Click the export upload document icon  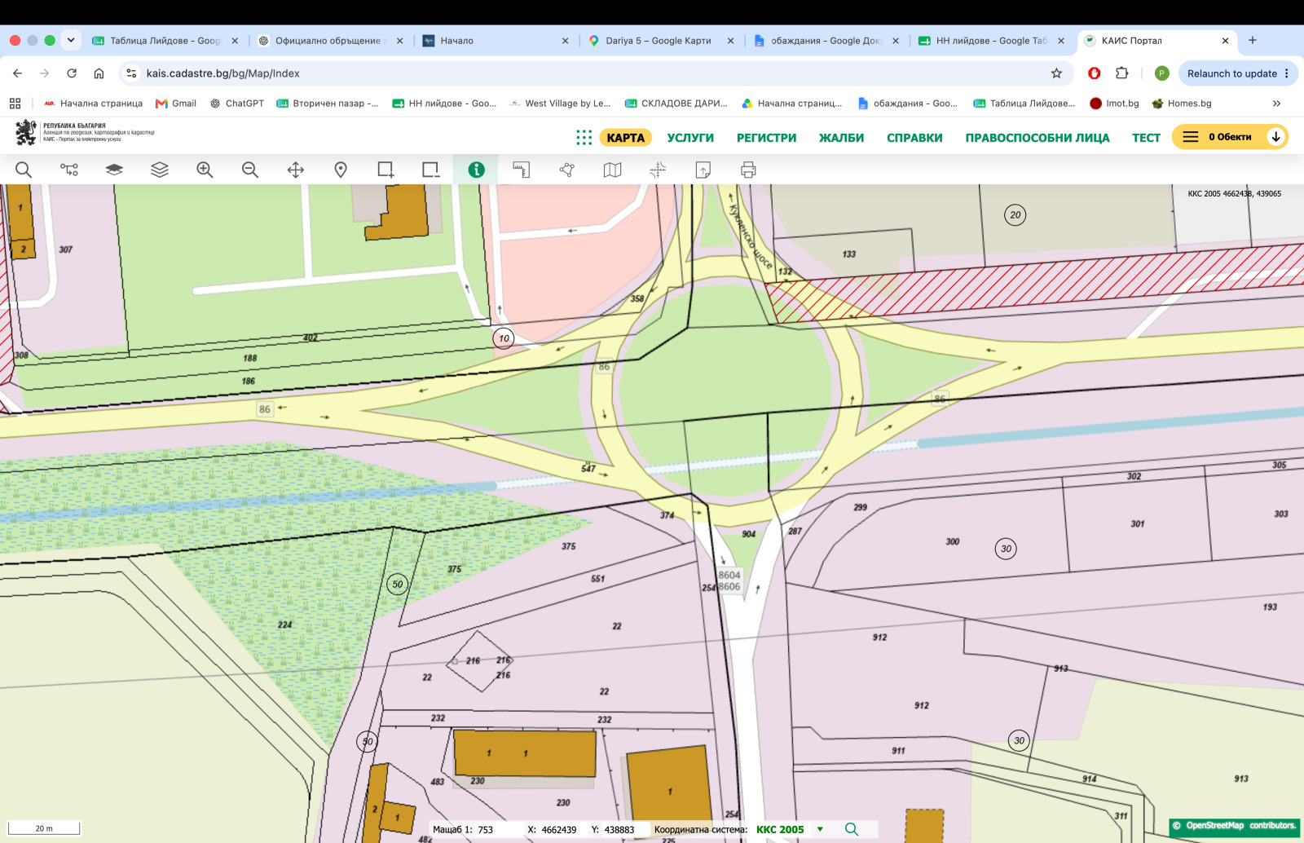tap(703, 170)
